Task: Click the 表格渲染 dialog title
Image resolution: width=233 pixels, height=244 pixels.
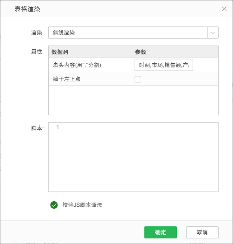Action: 27,9
